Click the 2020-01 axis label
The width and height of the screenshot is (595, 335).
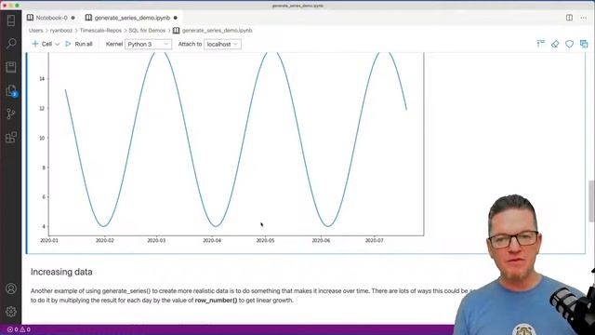tap(49, 240)
